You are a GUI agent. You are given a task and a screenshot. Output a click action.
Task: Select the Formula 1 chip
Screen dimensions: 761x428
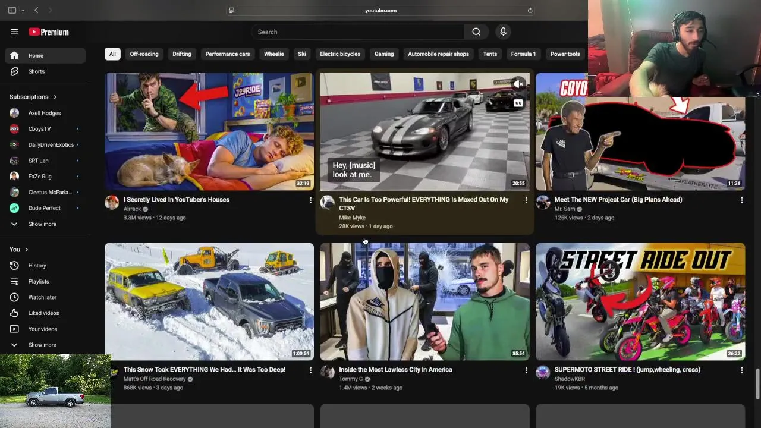click(x=523, y=54)
